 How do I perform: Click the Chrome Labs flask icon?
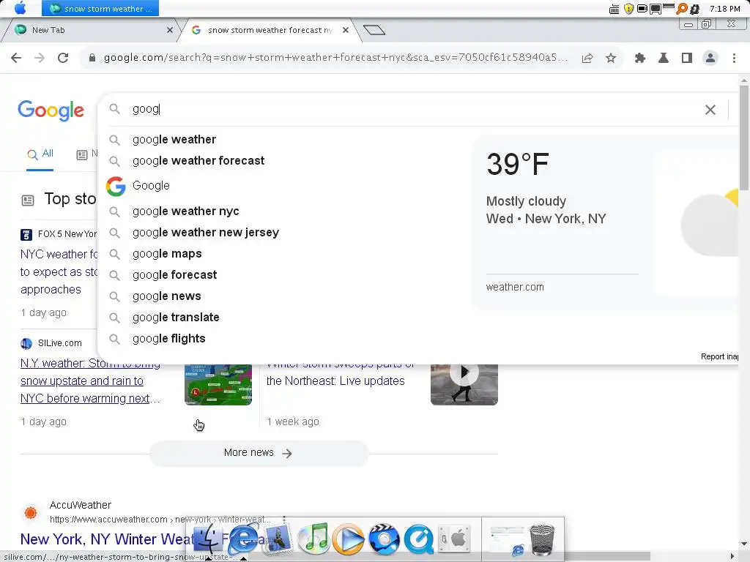pos(664,58)
